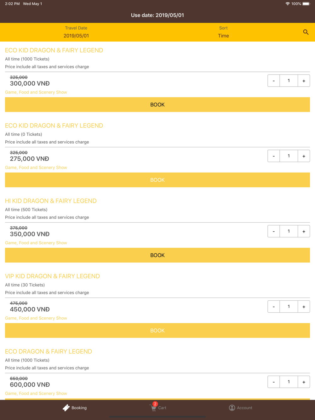This screenshot has height=420, width=315.
Task: Decrease quantity for 300,000 VNĐ Eco Kid ticket
Action: tap(273, 81)
